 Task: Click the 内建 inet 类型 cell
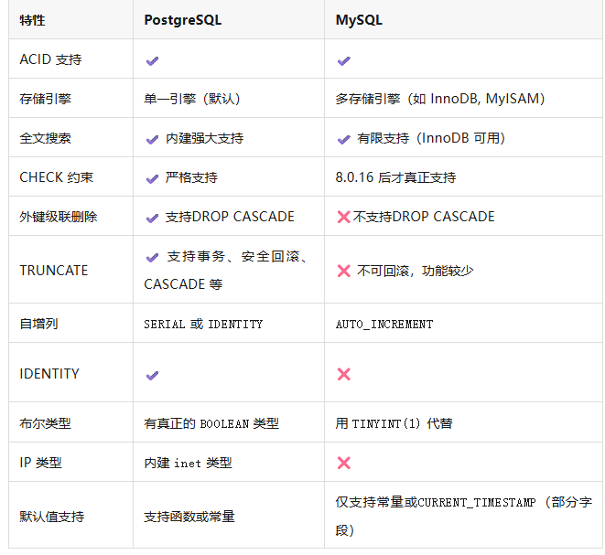188,464
